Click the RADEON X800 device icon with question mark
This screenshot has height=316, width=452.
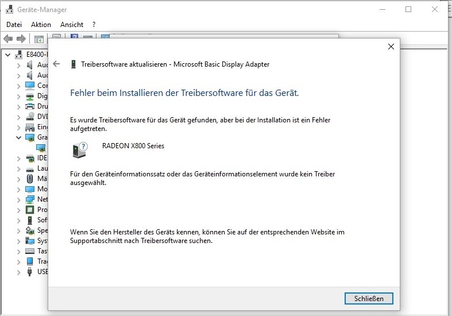point(80,150)
